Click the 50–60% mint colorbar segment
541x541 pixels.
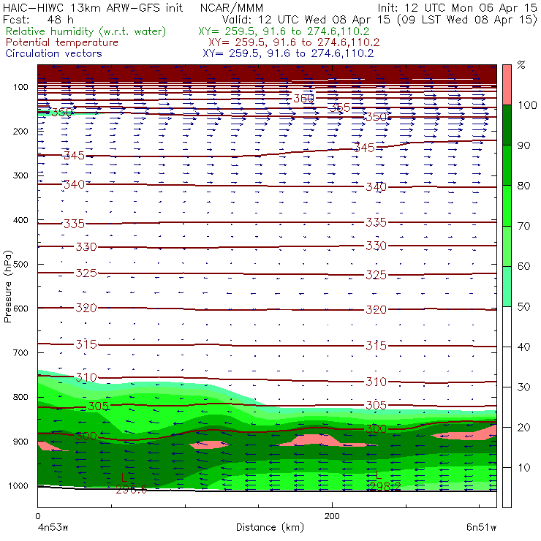(507, 287)
